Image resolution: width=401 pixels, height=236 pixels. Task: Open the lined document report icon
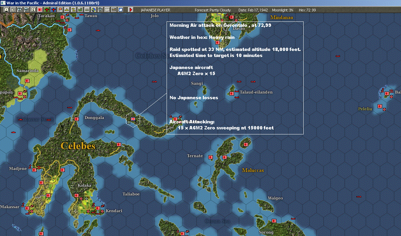(x=13, y=10)
